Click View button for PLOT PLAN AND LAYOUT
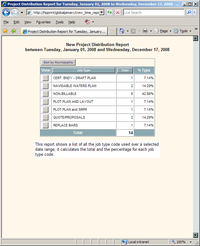The width and height of the screenshot is (200, 246). pos(45,102)
